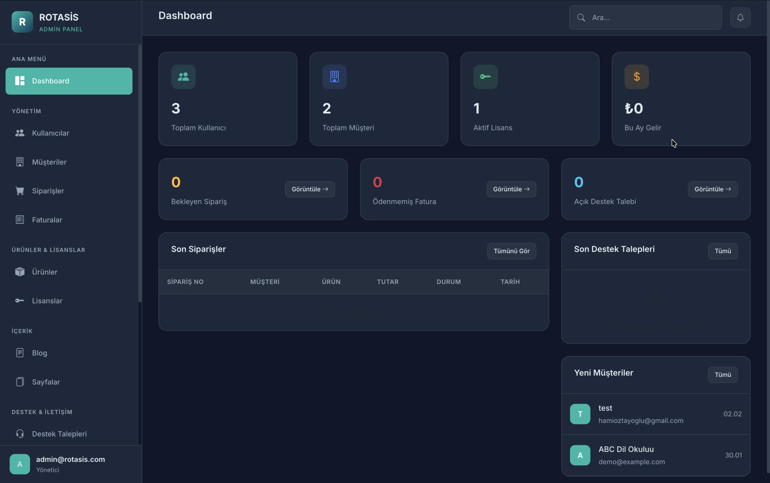Image resolution: width=770 pixels, height=483 pixels.
Task: Click the T avatar for test customer
Action: point(580,414)
